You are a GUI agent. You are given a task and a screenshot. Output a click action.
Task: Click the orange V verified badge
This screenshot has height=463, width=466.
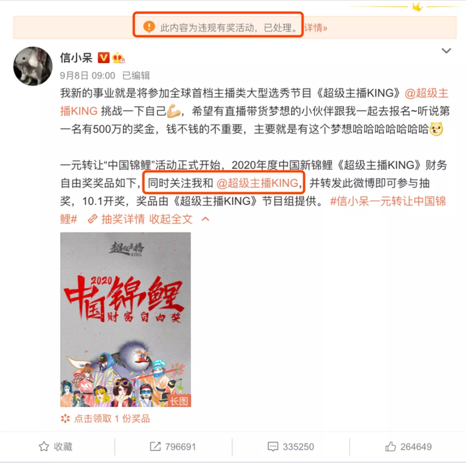pyautogui.click(x=104, y=58)
